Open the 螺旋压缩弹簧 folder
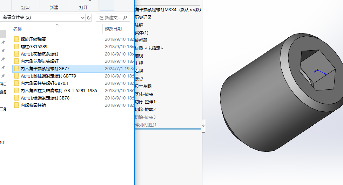This screenshot has width=343, height=185. [33, 39]
